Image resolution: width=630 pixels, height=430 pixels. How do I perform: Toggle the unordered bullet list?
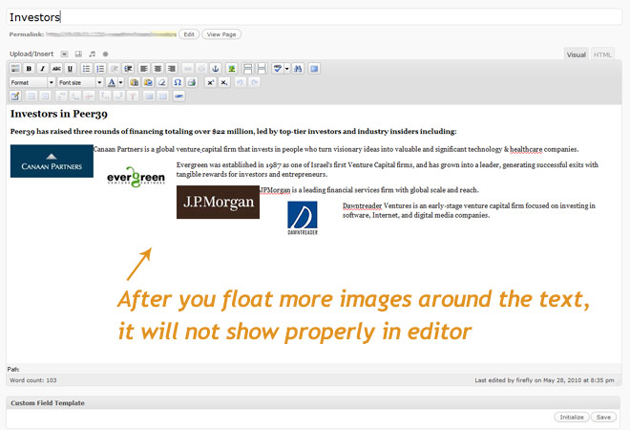tap(86, 69)
